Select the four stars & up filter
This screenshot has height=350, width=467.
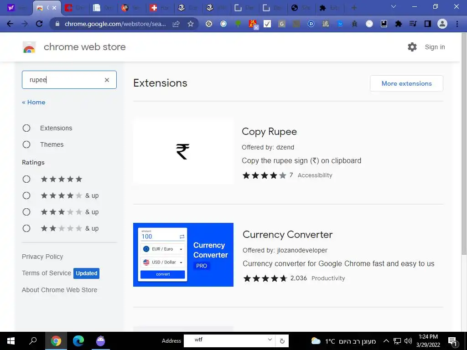pos(26,196)
